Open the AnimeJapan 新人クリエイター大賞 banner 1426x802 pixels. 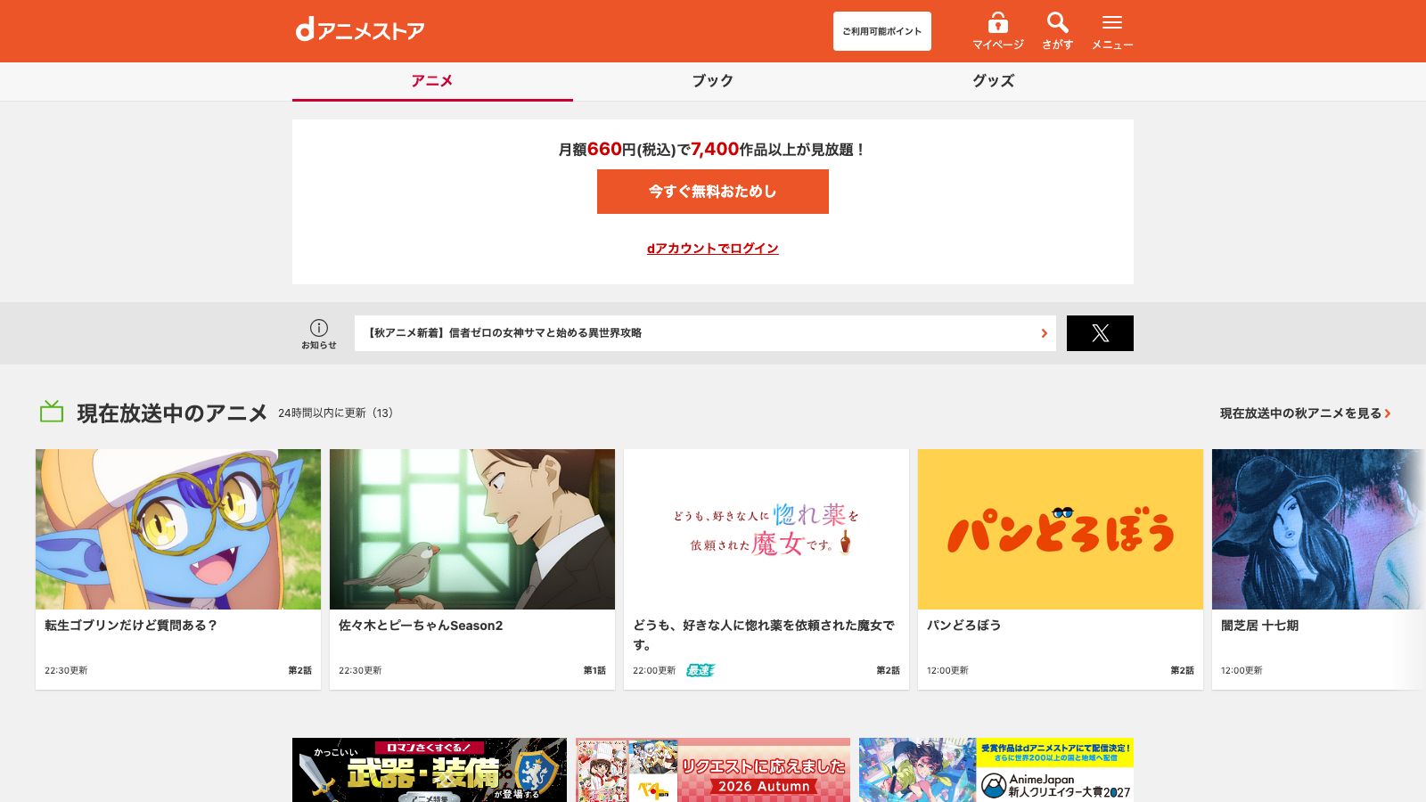pos(996,770)
